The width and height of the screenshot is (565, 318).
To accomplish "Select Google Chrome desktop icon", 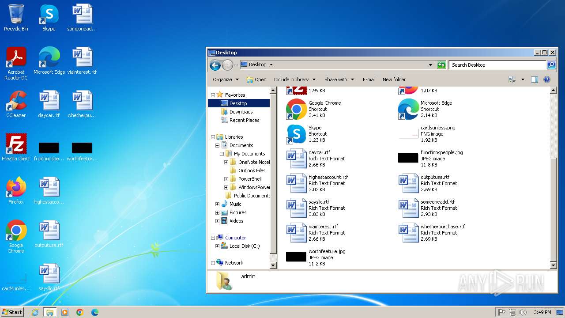I will tap(16, 236).
